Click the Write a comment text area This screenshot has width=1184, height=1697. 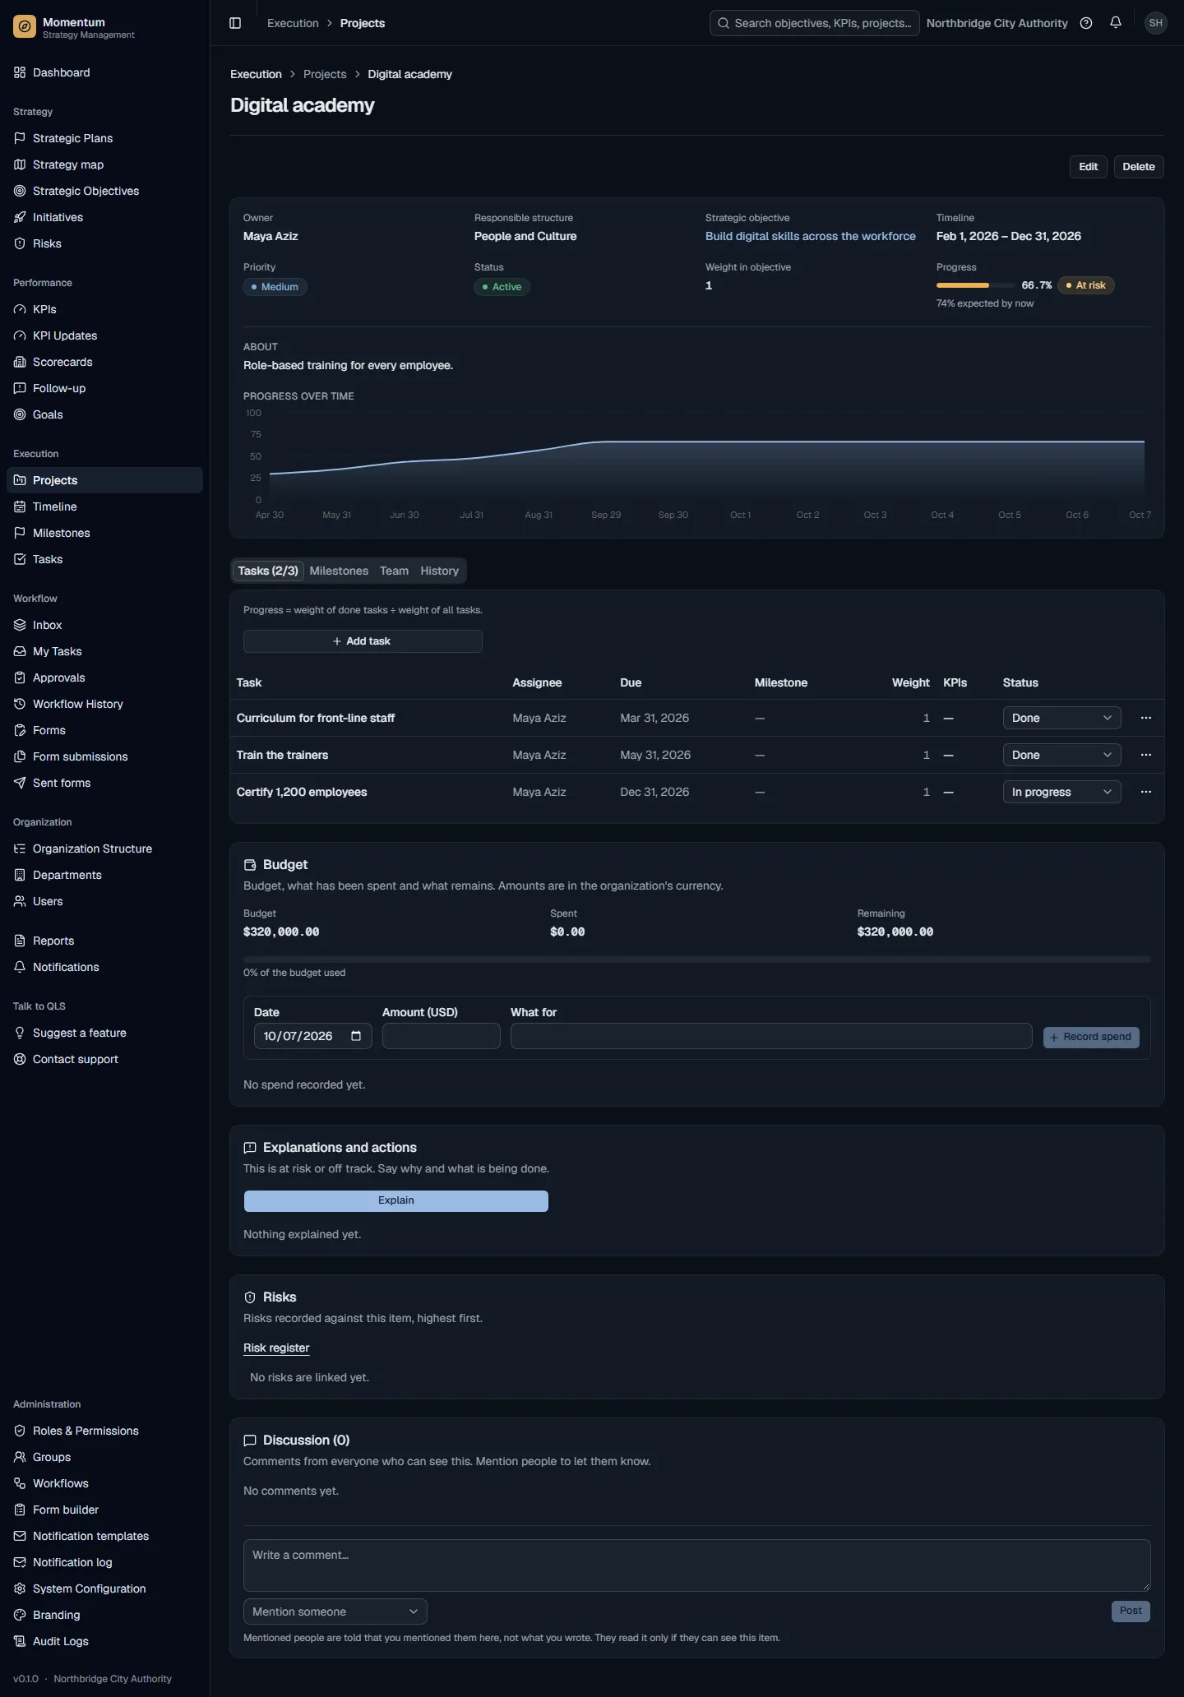coord(696,1565)
